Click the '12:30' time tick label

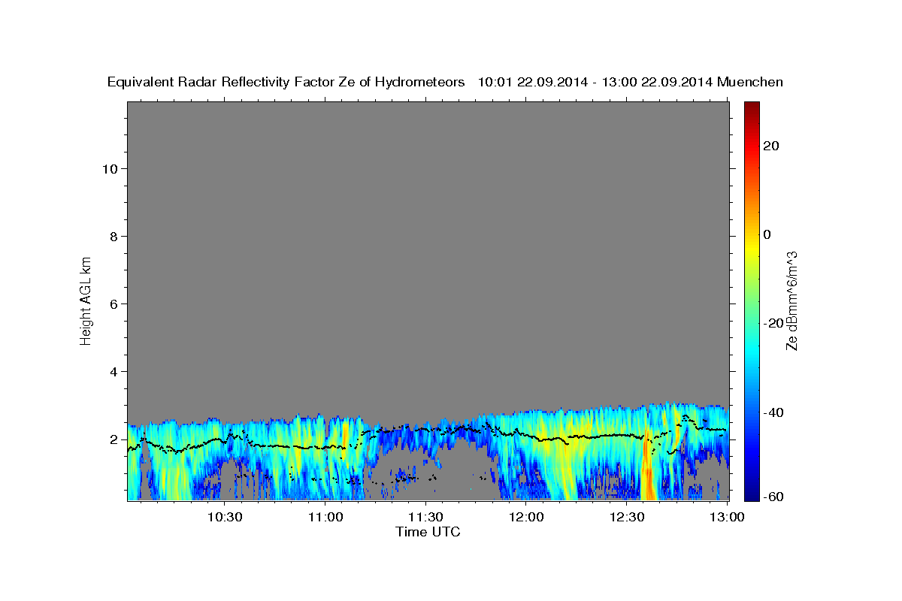click(627, 517)
